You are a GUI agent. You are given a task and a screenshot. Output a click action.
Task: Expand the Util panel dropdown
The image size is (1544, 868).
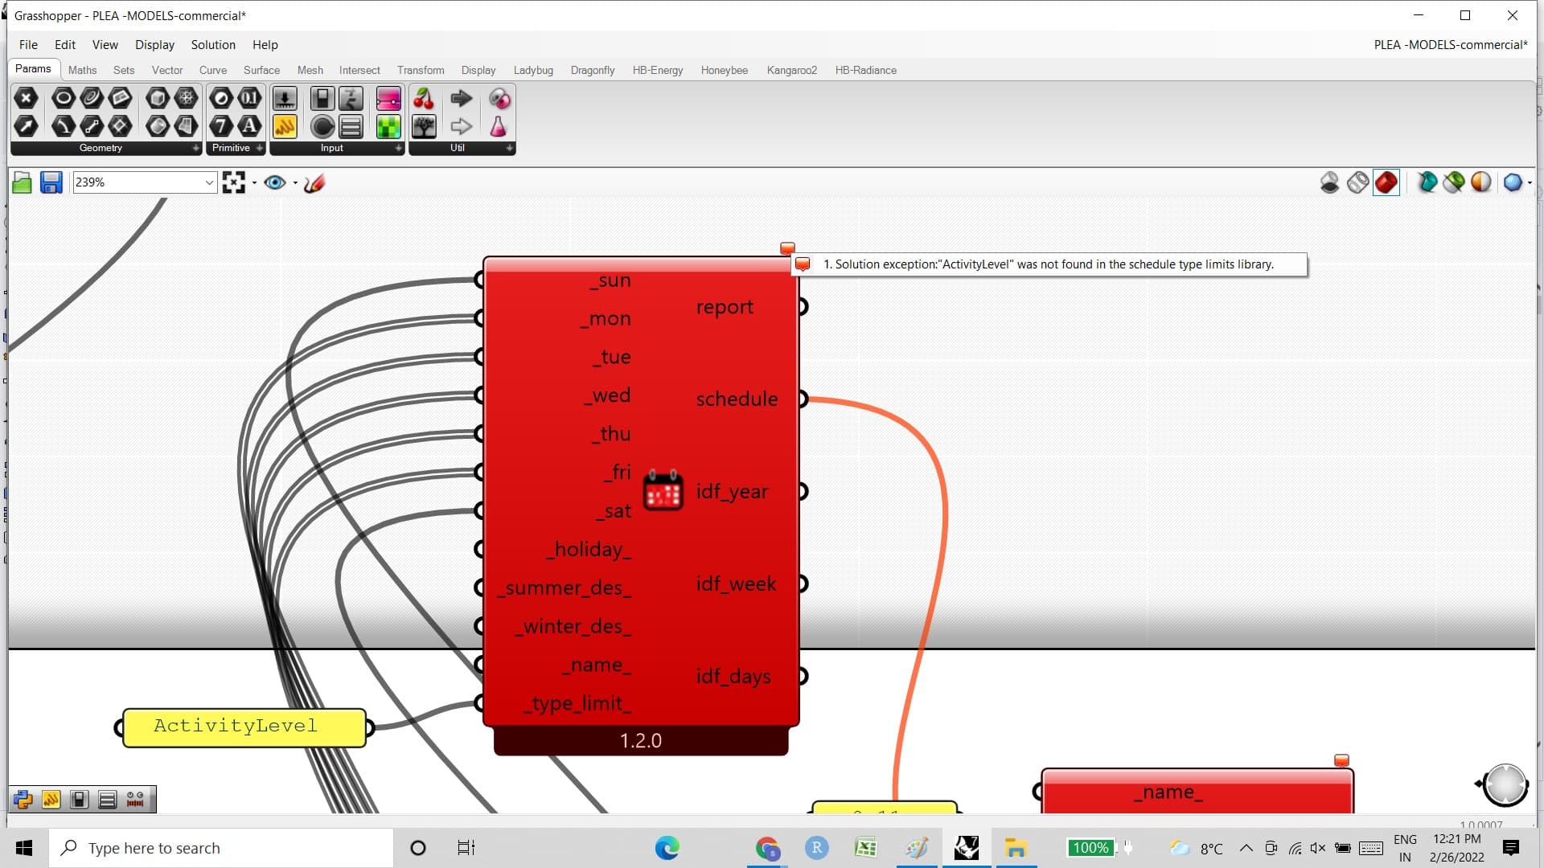point(509,149)
